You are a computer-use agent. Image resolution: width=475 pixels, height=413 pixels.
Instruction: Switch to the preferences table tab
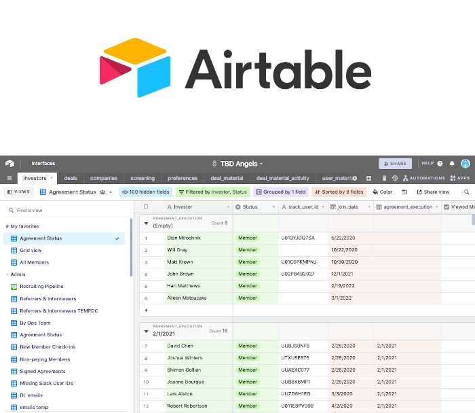(183, 178)
